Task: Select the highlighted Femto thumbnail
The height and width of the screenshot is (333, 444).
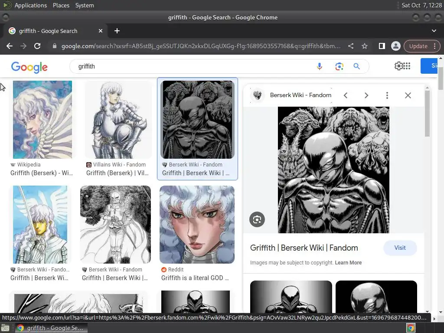Action: click(197, 120)
